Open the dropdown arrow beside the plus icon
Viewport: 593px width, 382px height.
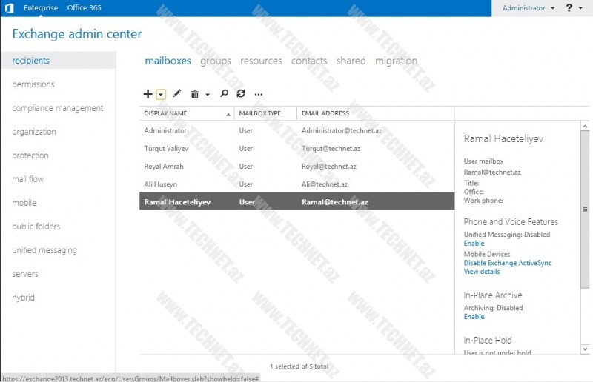click(x=161, y=94)
